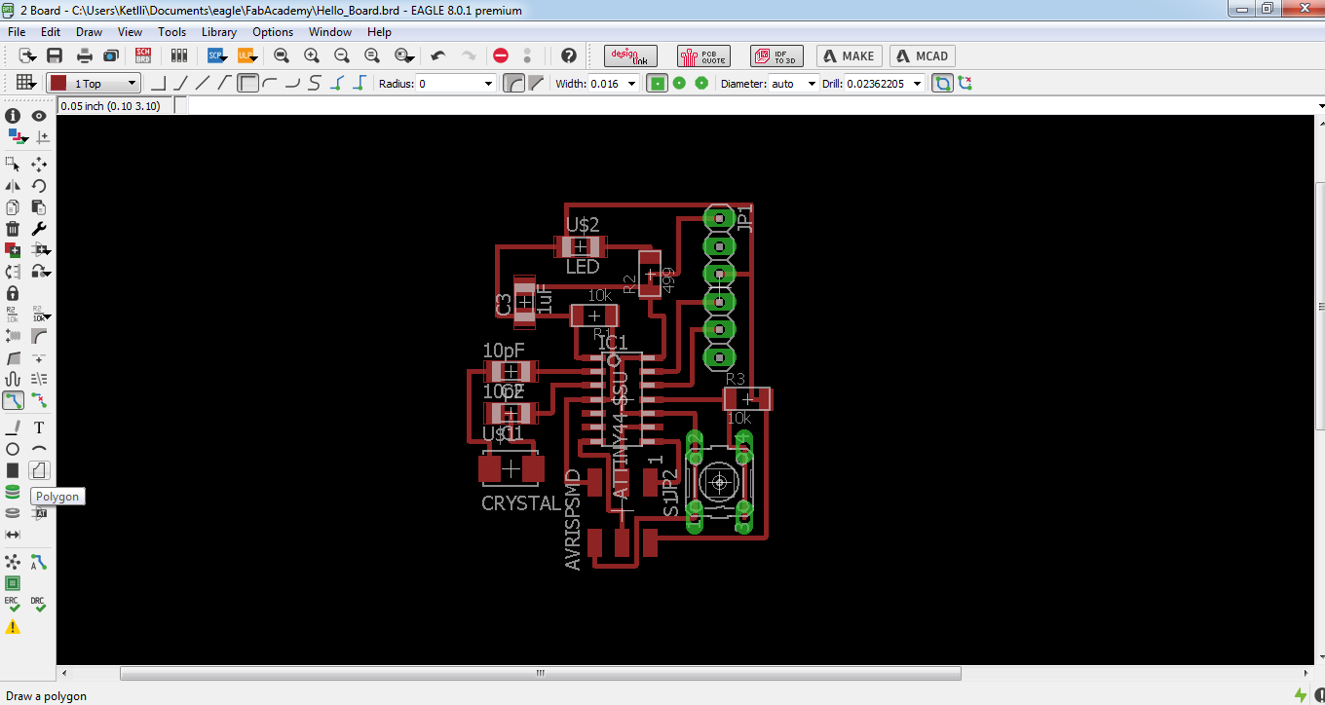Image resolution: width=1325 pixels, height=705 pixels.
Task: Open Help with question mark icon
Action: 569,56
